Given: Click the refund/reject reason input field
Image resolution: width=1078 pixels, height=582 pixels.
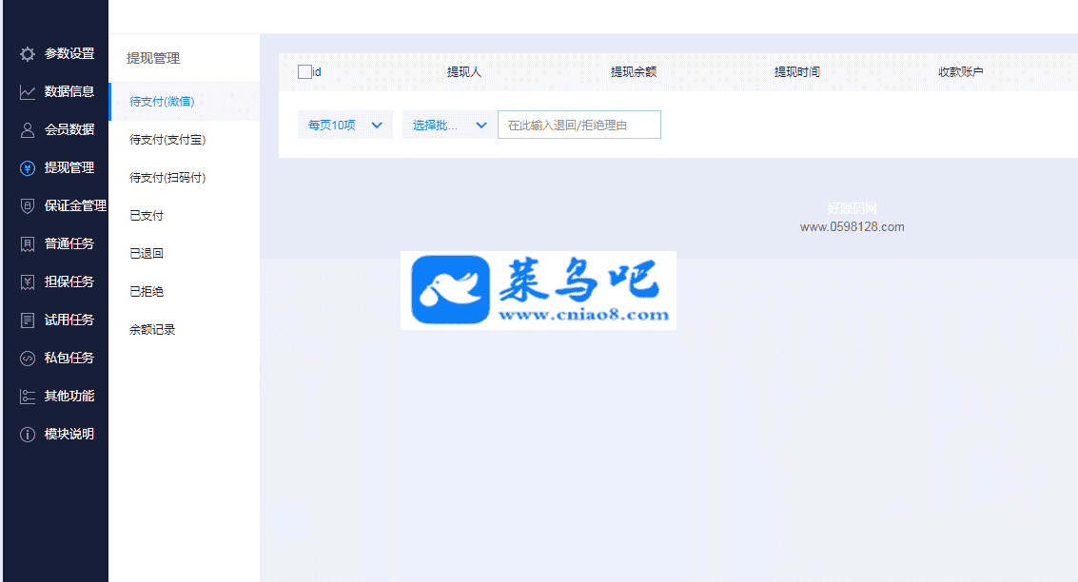Looking at the screenshot, I should click(x=578, y=125).
